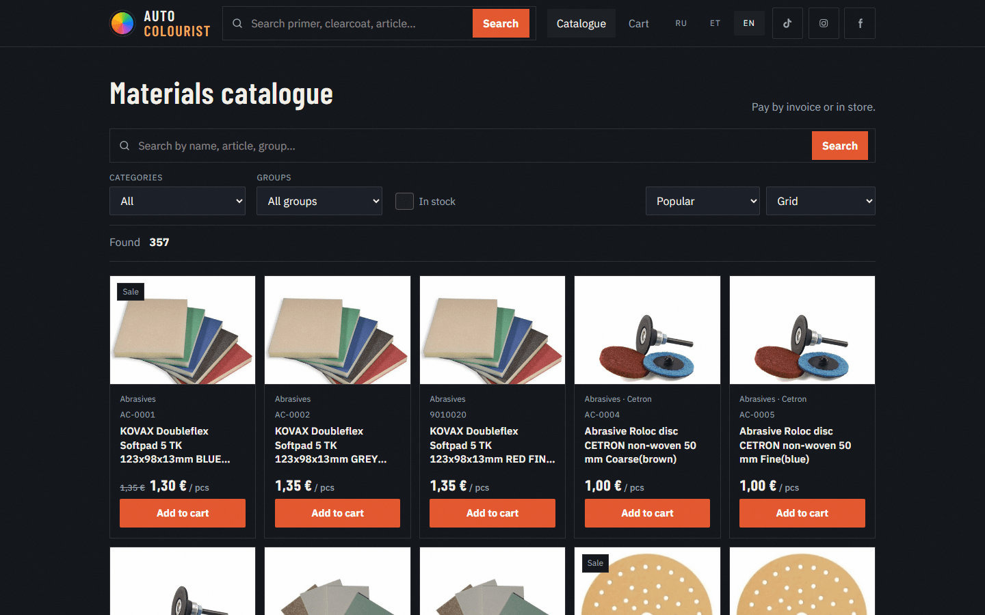Switch language to RU
This screenshot has width=985, height=615.
pyautogui.click(x=681, y=23)
